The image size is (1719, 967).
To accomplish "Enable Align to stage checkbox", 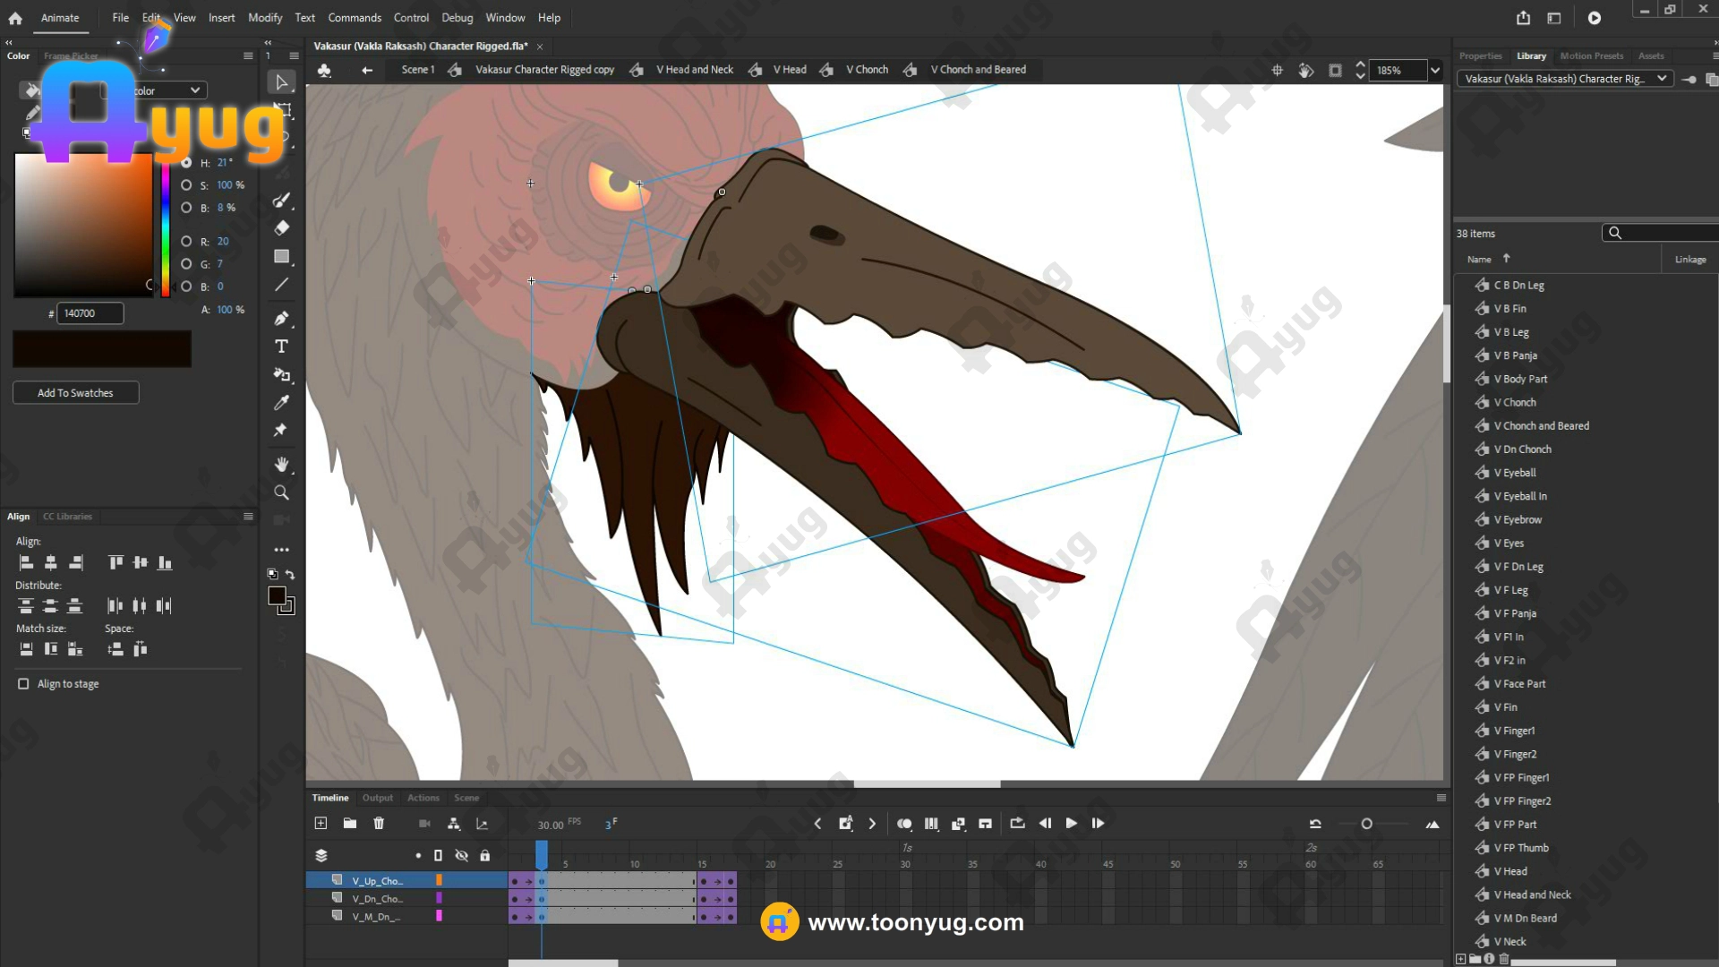I will (x=23, y=684).
